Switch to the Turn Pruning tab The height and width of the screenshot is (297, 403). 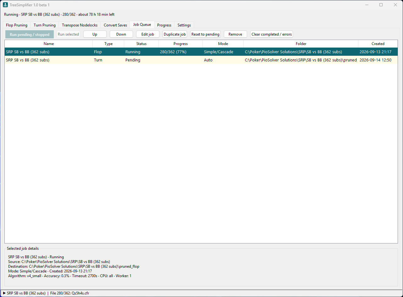[45, 25]
